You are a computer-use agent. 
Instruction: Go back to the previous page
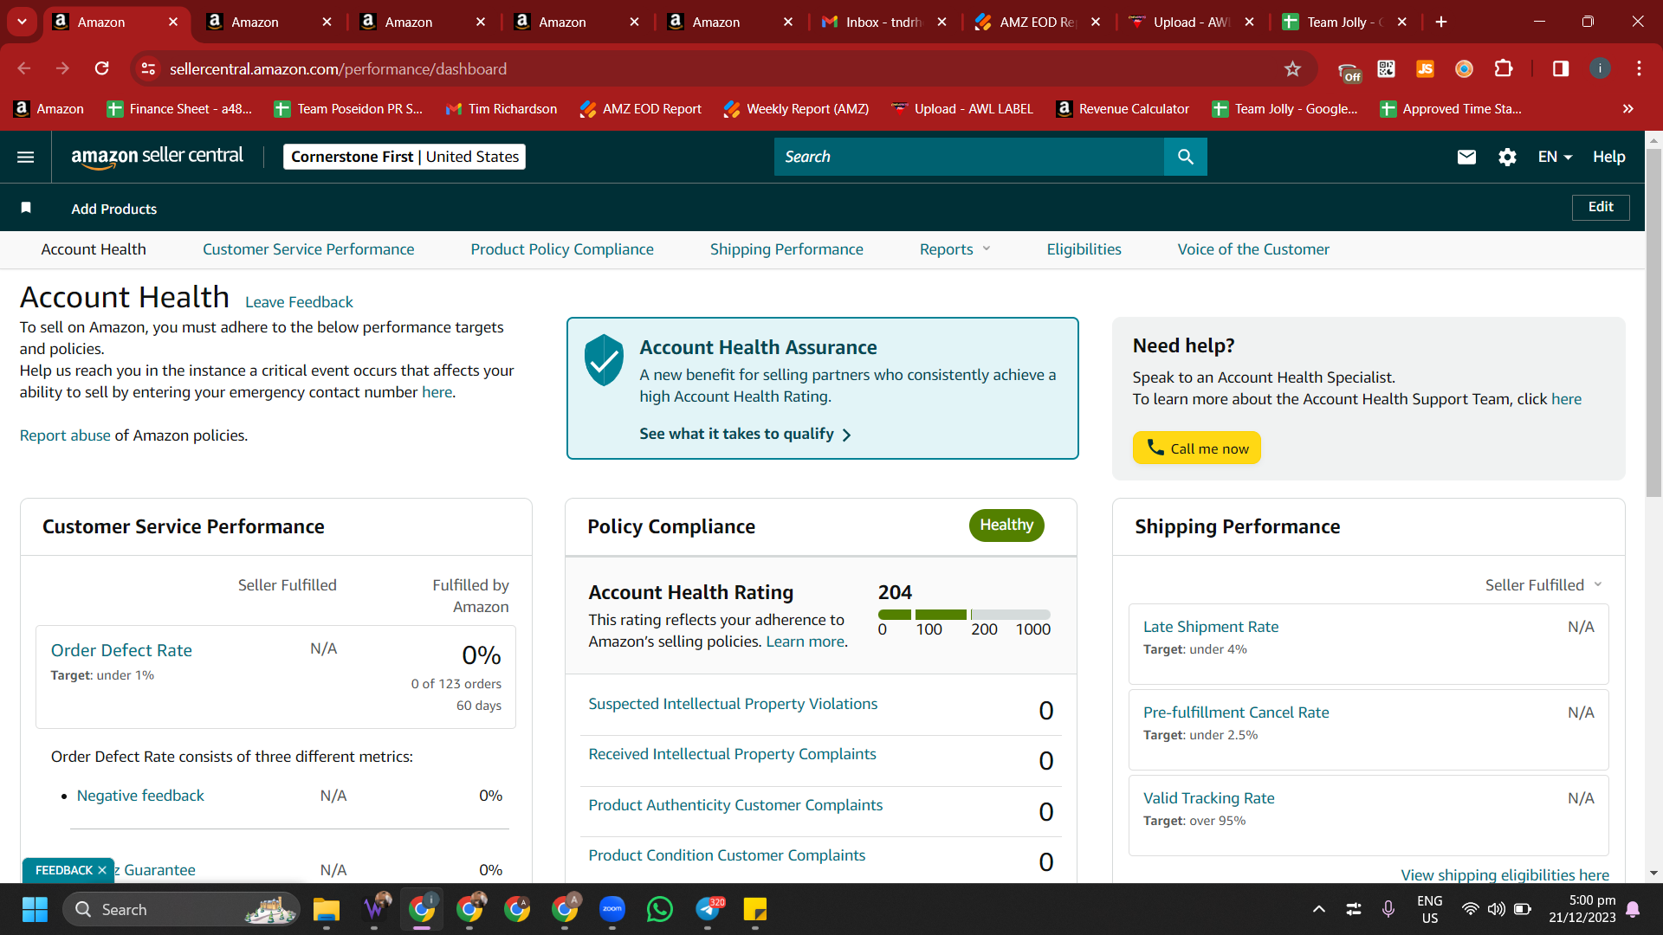pos(24,68)
